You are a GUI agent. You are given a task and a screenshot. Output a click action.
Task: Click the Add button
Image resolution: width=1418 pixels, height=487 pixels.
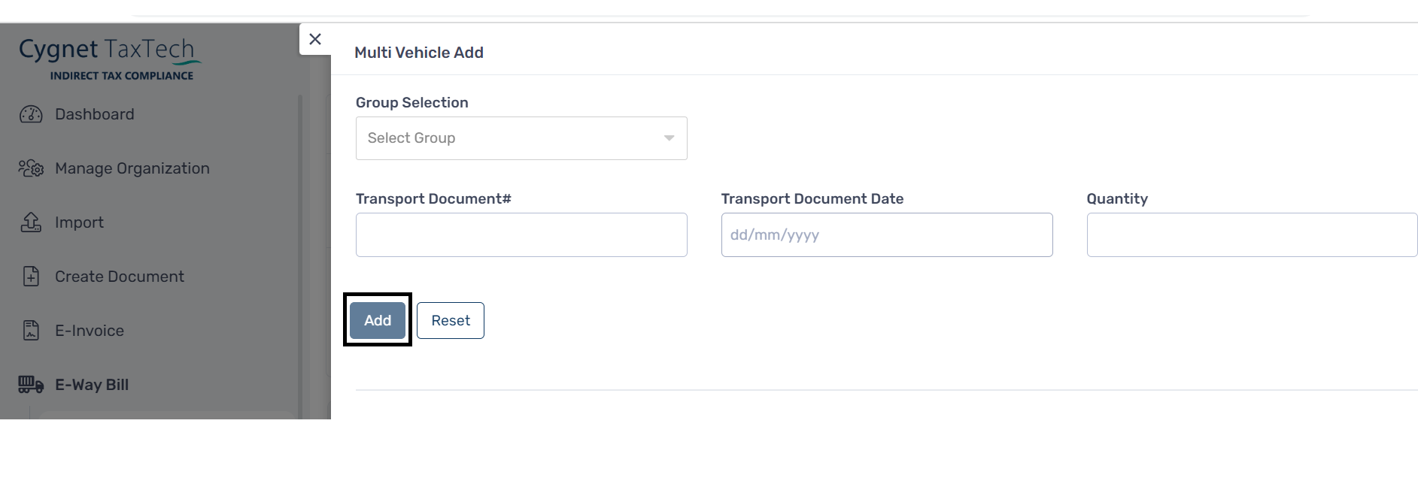click(378, 320)
